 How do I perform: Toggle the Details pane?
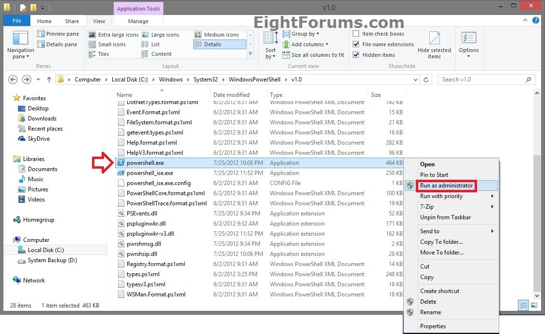coord(57,44)
